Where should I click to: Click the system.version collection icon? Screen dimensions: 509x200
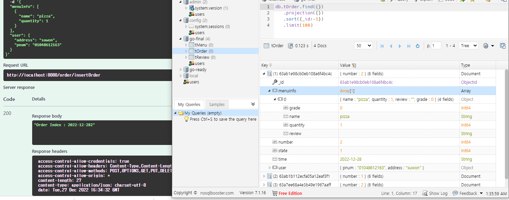(192, 8)
